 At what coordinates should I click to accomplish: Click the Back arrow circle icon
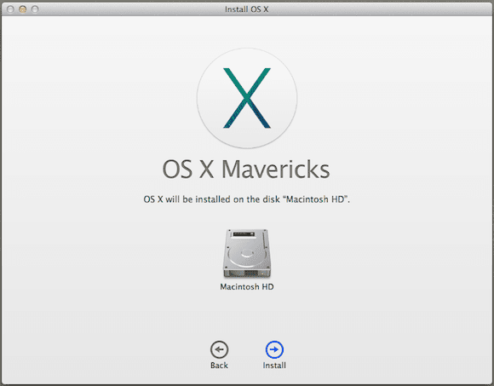pos(219,349)
